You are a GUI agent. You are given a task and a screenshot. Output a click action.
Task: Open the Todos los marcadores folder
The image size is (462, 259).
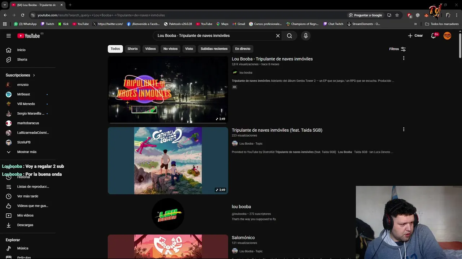pos(442,24)
